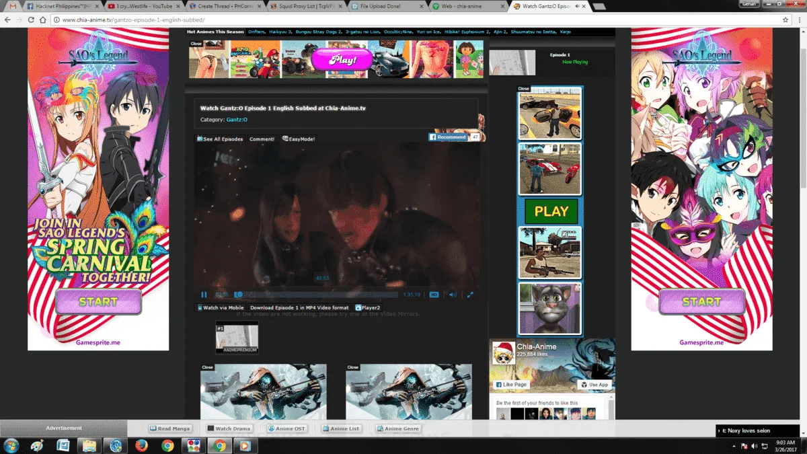Switch to EasyMode!
The width and height of the screenshot is (807, 454).
click(x=299, y=139)
